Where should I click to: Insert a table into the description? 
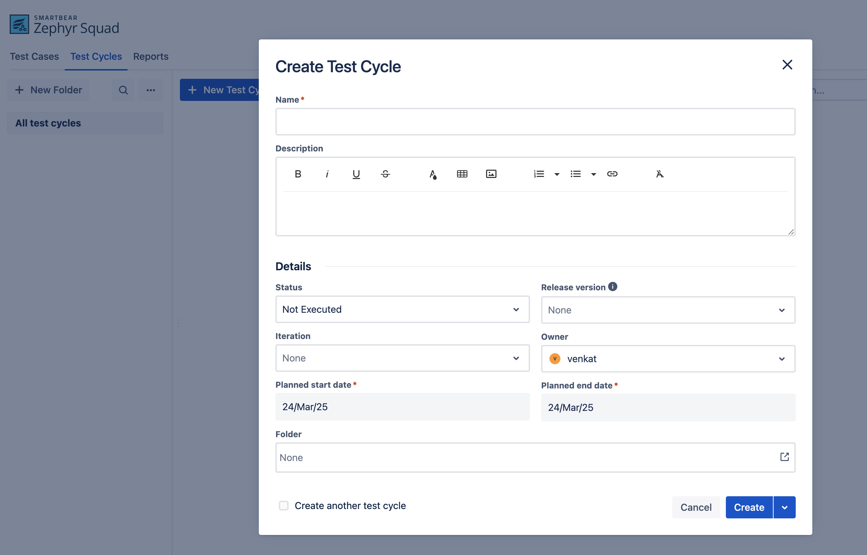462,174
